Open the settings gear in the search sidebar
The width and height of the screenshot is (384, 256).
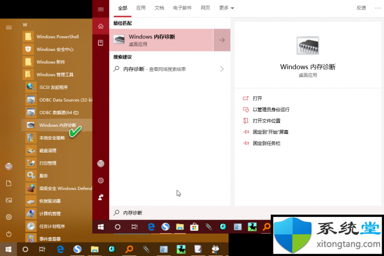[101, 181]
